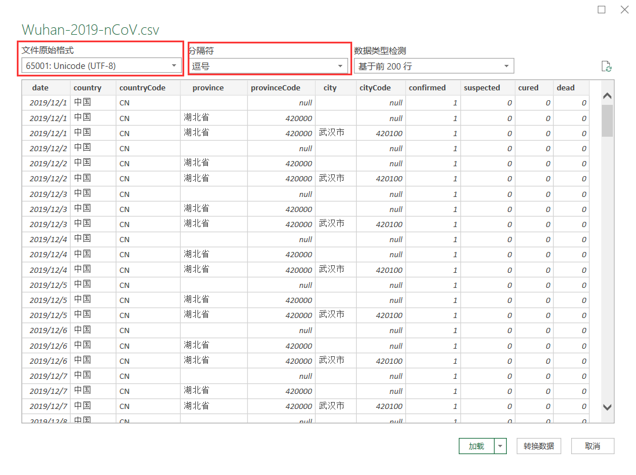
Task: Select the confirmed column header
Action: (x=433, y=87)
